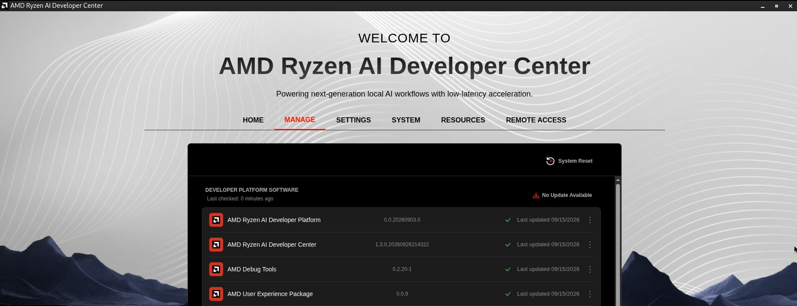
Task: Click the AMD Ryzen AI Developer Center row name
Action: coord(272,245)
